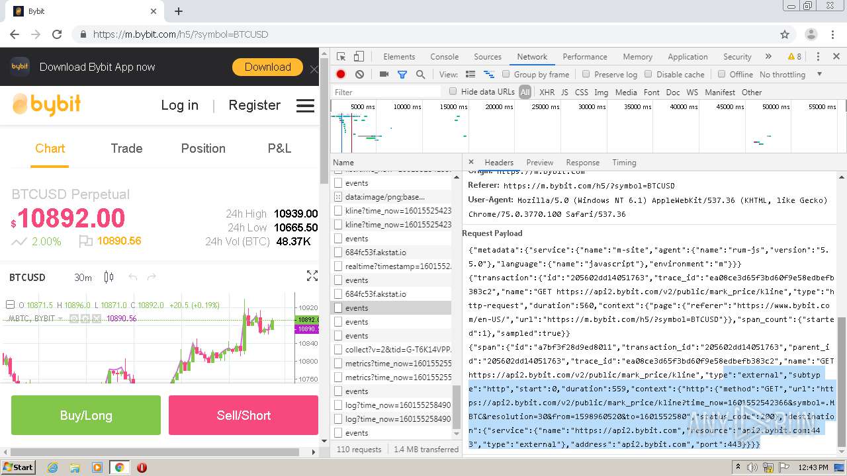Switch to the Elements panel
Image resolution: width=847 pixels, height=476 pixels.
(399, 57)
